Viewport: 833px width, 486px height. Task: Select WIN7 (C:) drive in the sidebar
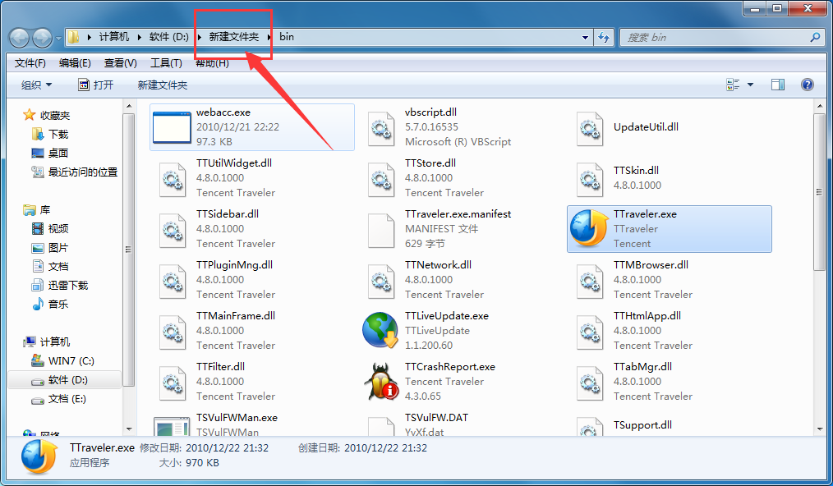click(x=71, y=360)
